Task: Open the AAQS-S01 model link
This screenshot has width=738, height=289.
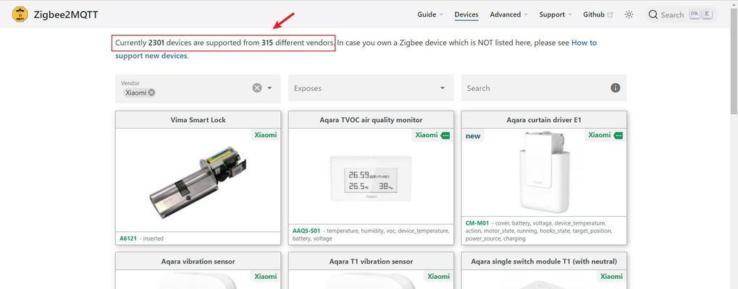Action: click(306, 230)
